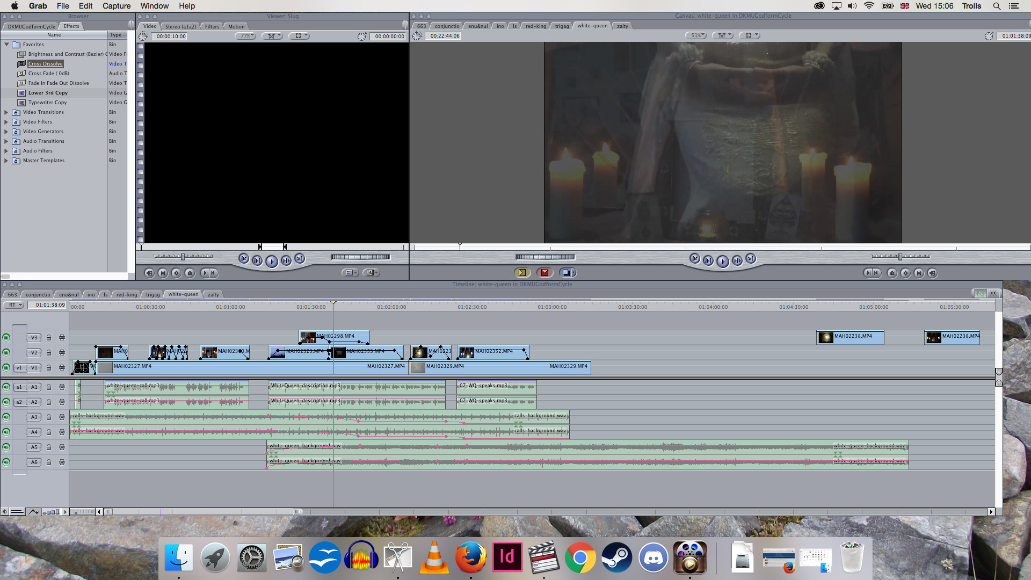Select Cross Dissolve in Effects browser
The height and width of the screenshot is (580, 1031).
(x=46, y=64)
